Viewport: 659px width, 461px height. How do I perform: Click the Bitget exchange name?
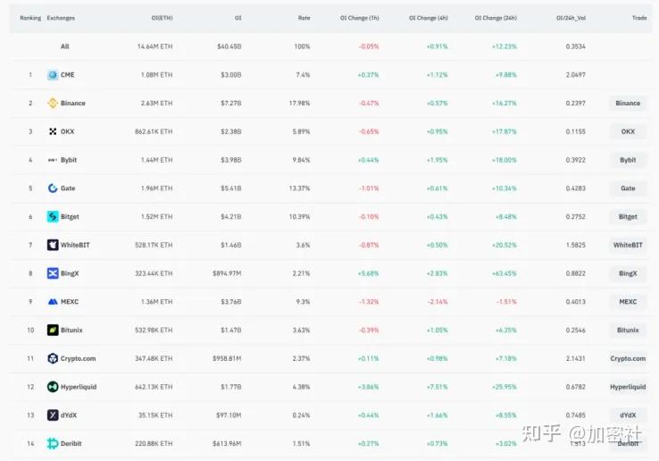[70, 216]
